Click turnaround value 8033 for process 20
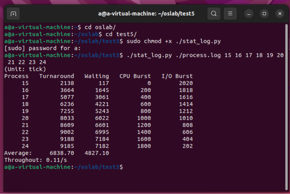This screenshot has height=194, width=290. point(67,118)
